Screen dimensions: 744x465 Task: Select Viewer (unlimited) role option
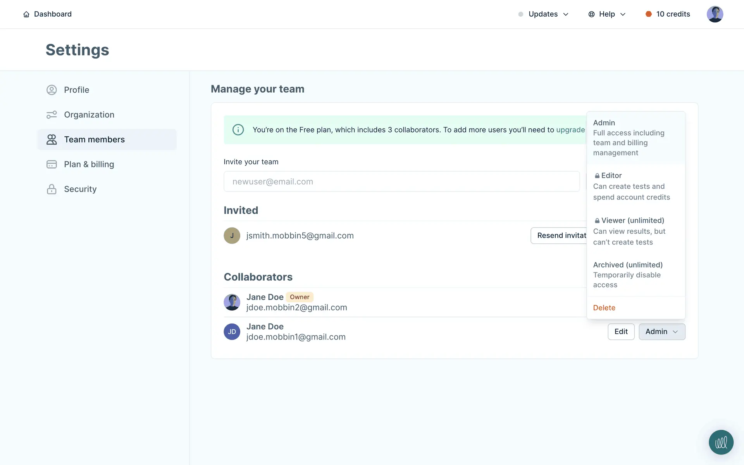click(631, 231)
